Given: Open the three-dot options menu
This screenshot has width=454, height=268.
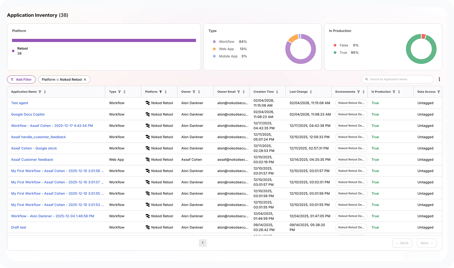Looking at the screenshot, I should tap(439, 79).
